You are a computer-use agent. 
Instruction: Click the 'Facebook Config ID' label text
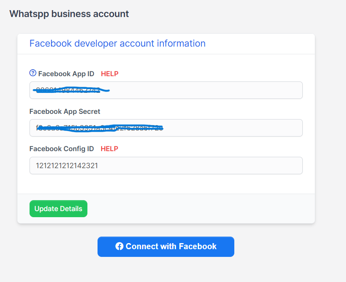62,149
